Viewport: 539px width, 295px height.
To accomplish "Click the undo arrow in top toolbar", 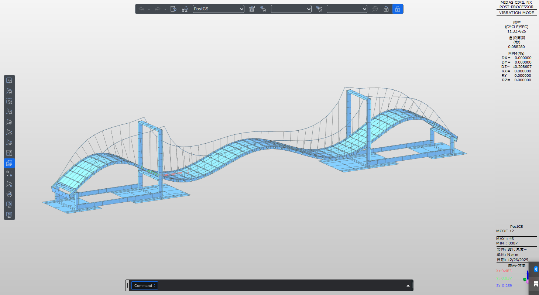I will [141, 9].
